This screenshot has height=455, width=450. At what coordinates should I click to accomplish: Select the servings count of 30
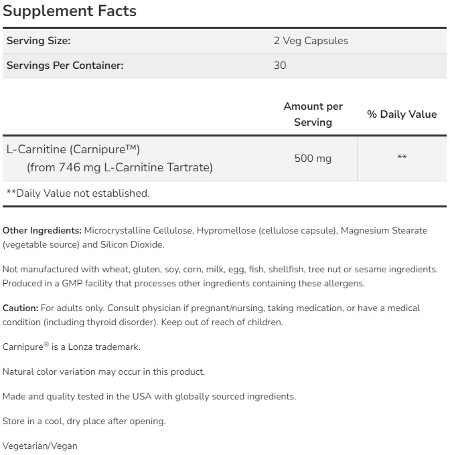click(x=280, y=66)
